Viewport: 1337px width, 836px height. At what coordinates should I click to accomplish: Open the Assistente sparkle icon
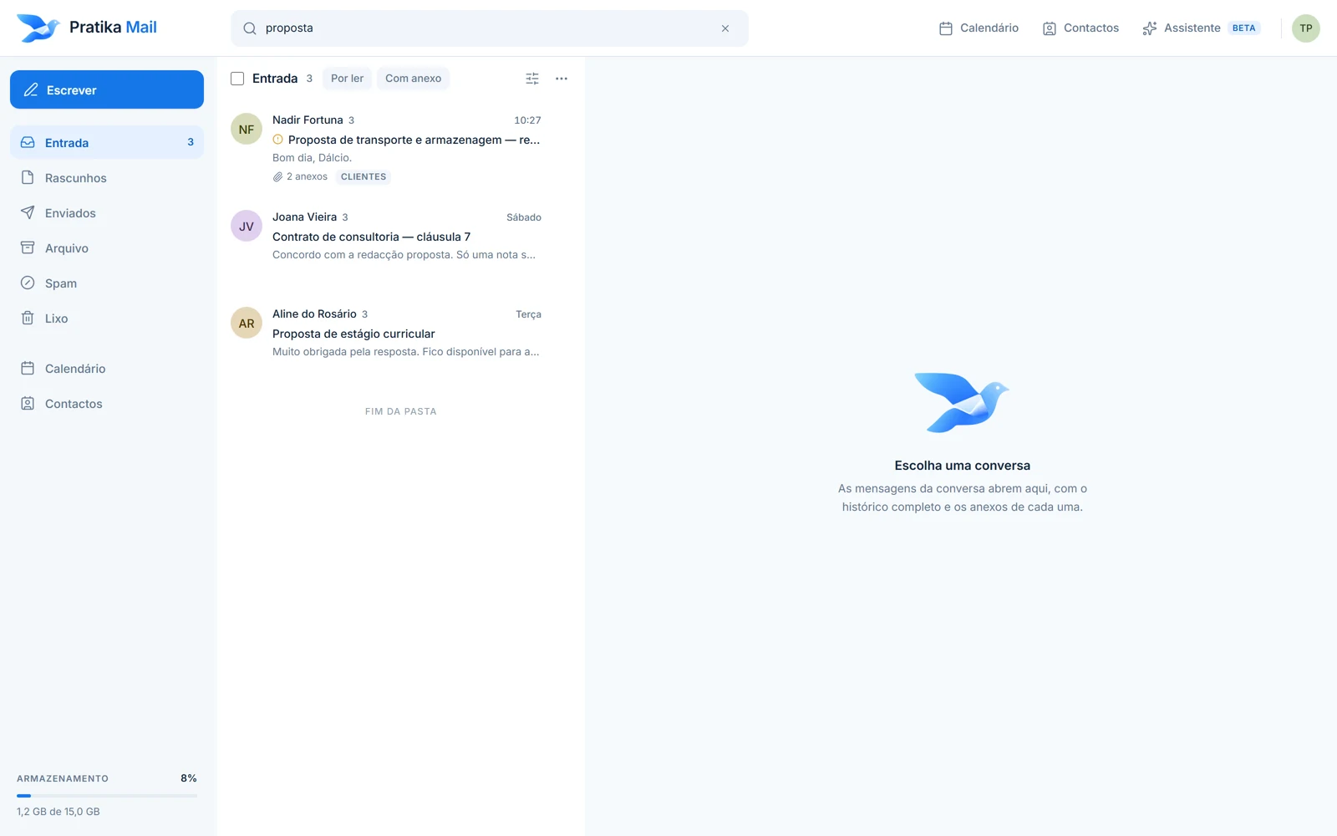(1150, 28)
